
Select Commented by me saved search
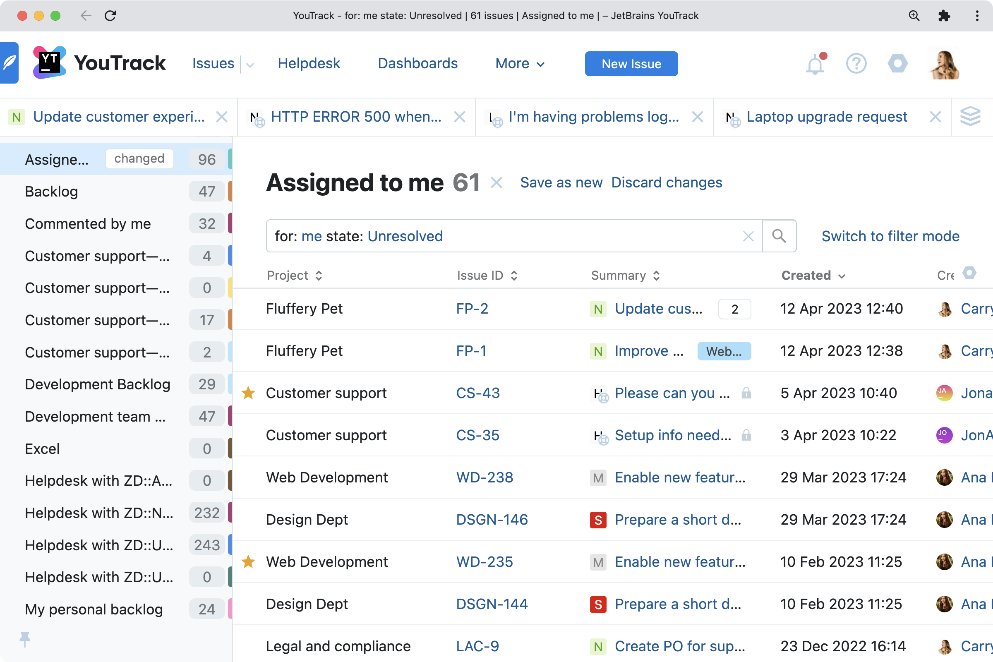116,224
